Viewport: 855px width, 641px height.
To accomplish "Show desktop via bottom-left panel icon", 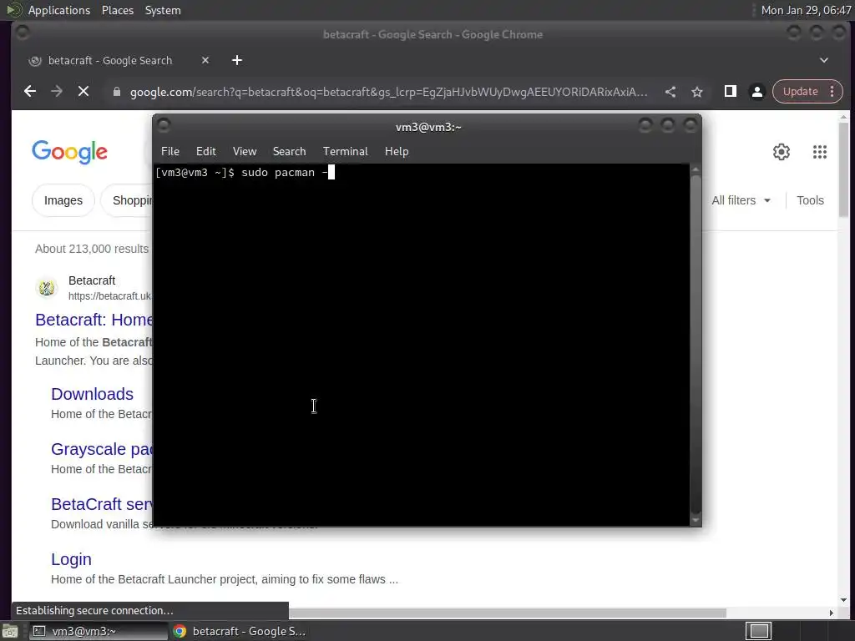I will pyautogui.click(x=10, y=631).
